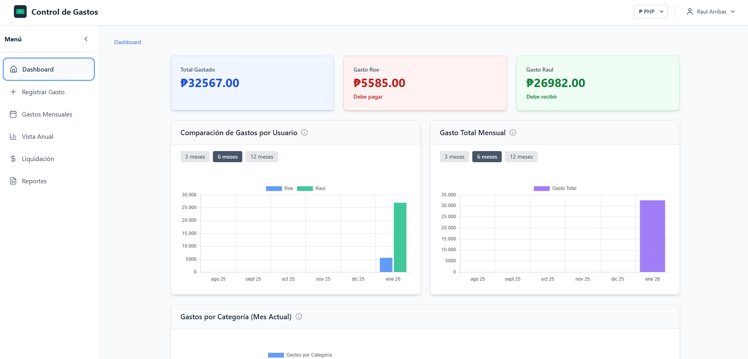Image resolution: width=748 pixels, height=359 pixels.
Task: Select 12 meses in Gasto Total Mensual chart
Action: click(521, 157)
